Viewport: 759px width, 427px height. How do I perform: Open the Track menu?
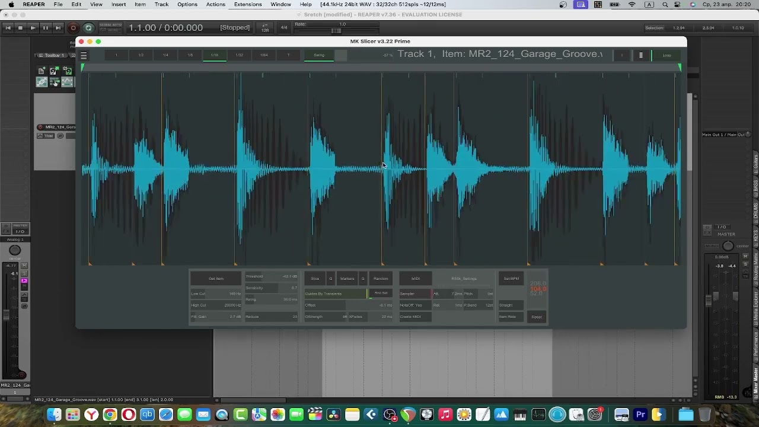click(161, 4)
